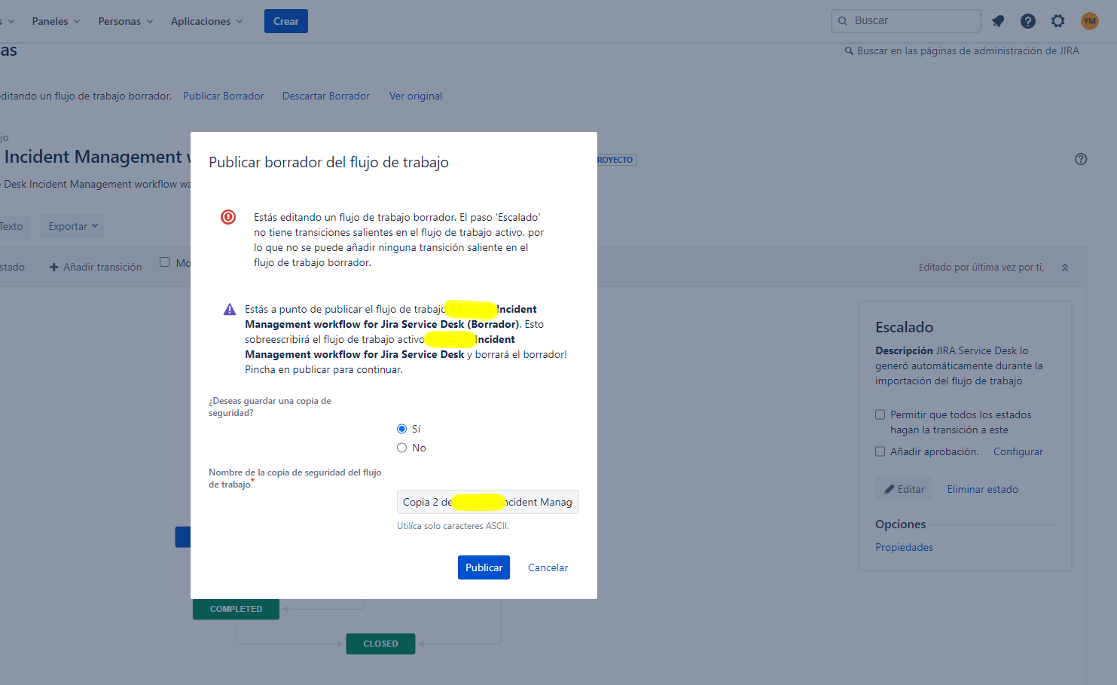Enable the 'Añadir aprobación' checkbox
The image size is (1117, 685).
[x=880, y=451]
